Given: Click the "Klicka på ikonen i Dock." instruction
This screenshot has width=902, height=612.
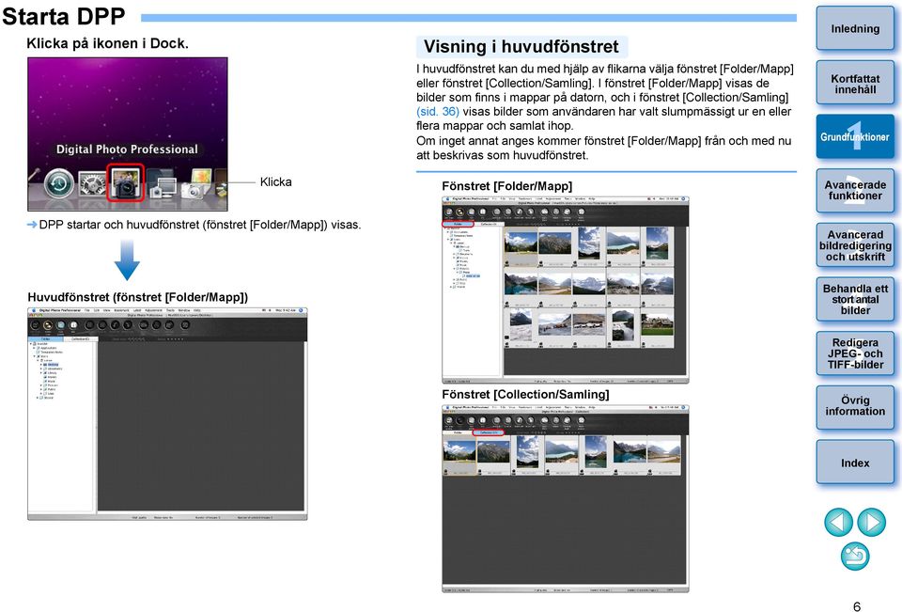Looking at the screenshot, I should [x=107, y=43].
